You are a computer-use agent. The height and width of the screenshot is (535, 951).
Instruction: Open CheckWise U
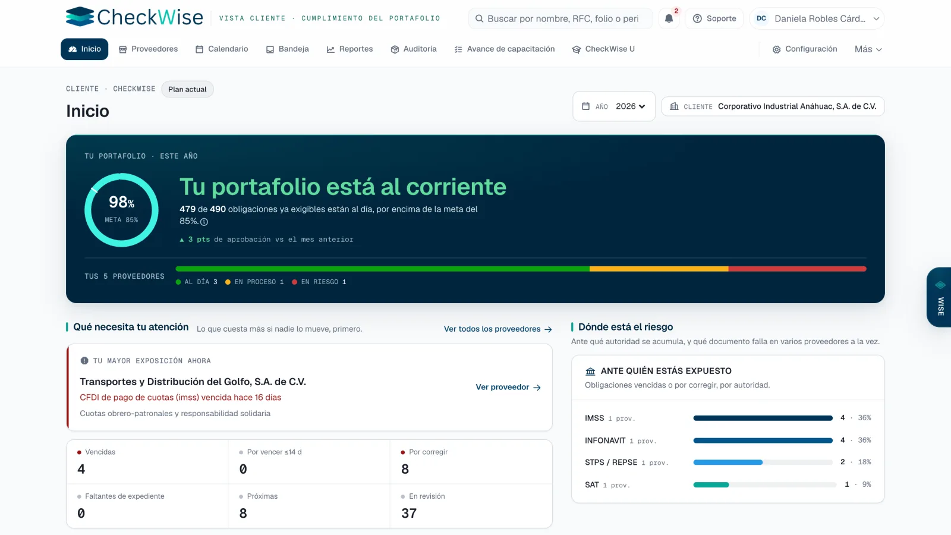click(x=603, y=49)
